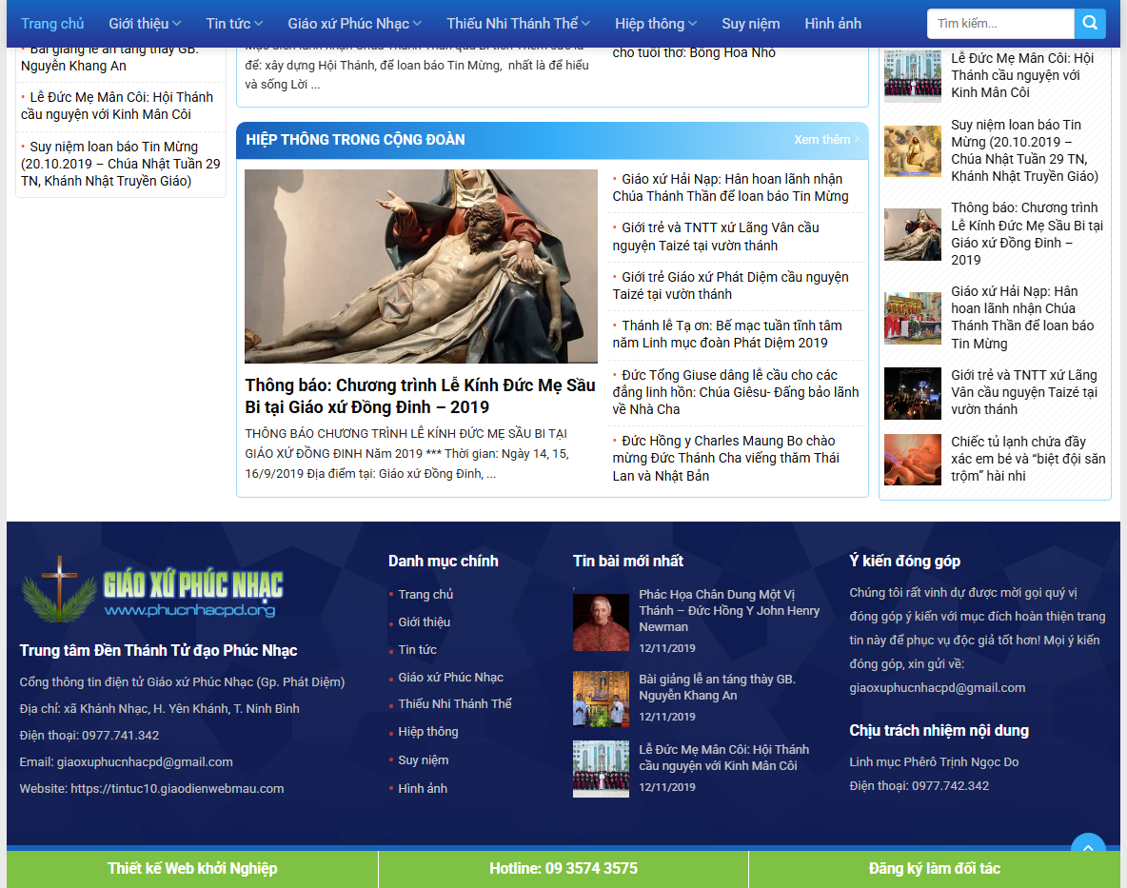
Task: Click the Kinh Mân Côi choir thumbnail
Action: coord(601,769)
